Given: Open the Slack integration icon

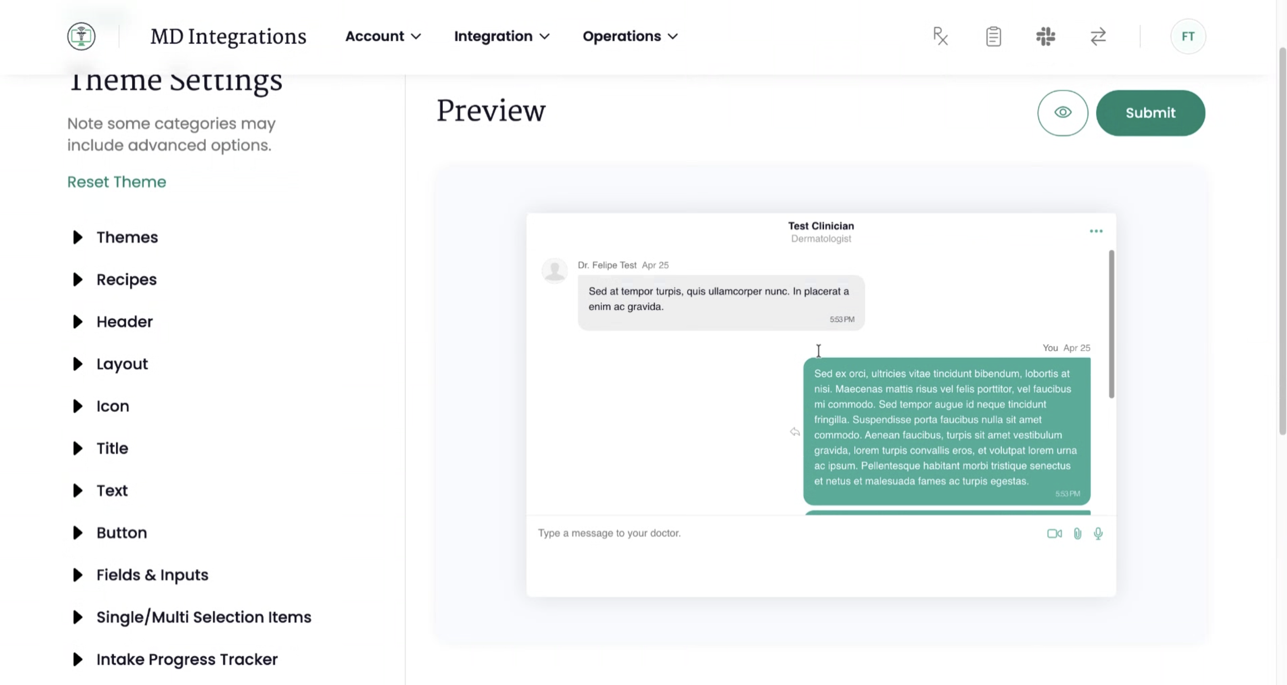Looking at the screenshot, I should click(x=1045, y=36).
